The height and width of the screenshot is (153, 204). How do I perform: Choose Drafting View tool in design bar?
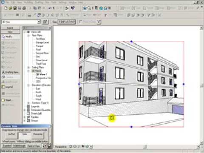coord(11,72)
